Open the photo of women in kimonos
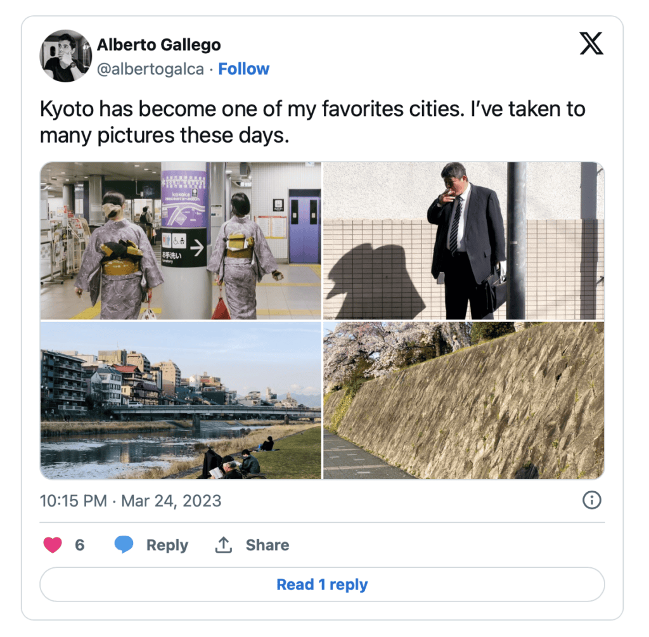Screen dimensions: 649x637 (x=181, y=241)
